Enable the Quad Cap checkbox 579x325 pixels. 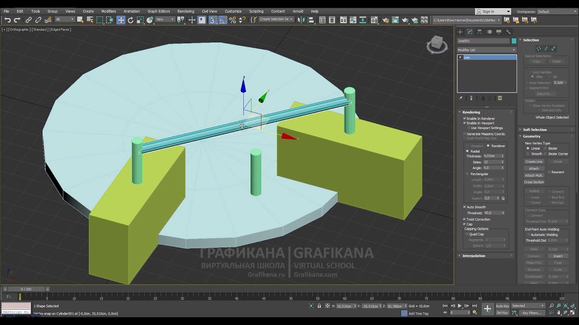467,234
